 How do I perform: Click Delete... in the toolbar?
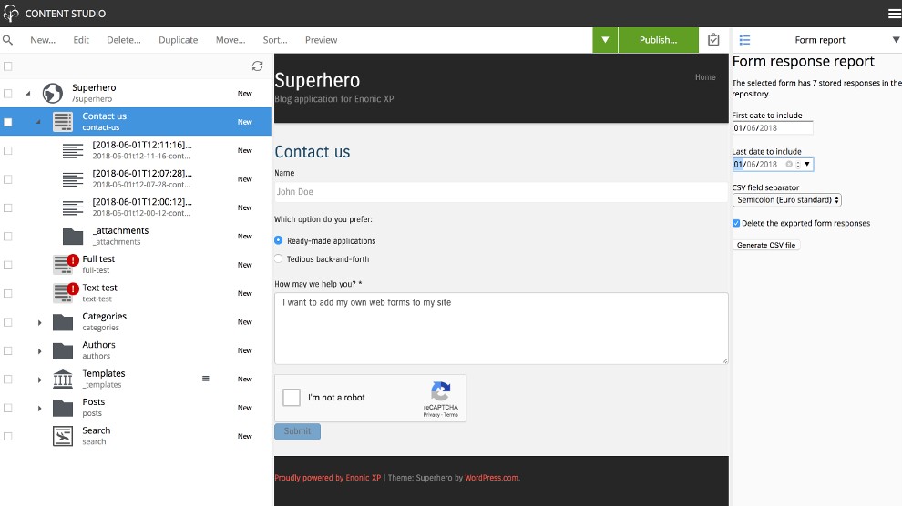tap(124, 40)
